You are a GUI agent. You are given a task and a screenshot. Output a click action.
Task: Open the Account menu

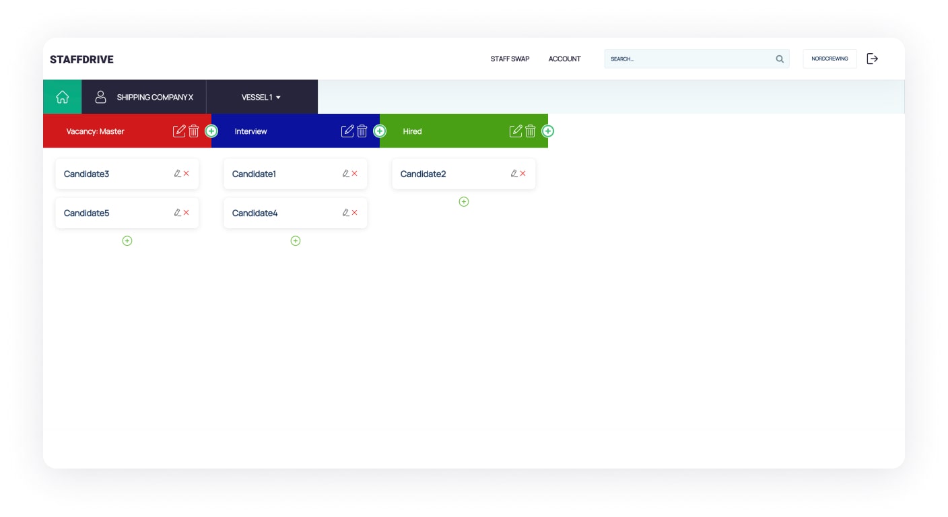(564, 59)
